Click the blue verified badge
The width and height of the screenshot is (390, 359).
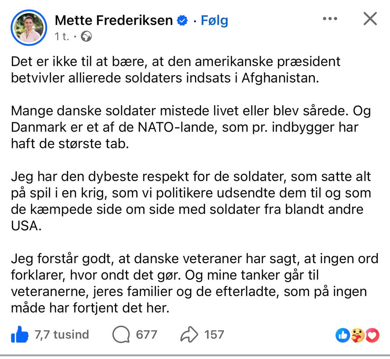[183, 20]
